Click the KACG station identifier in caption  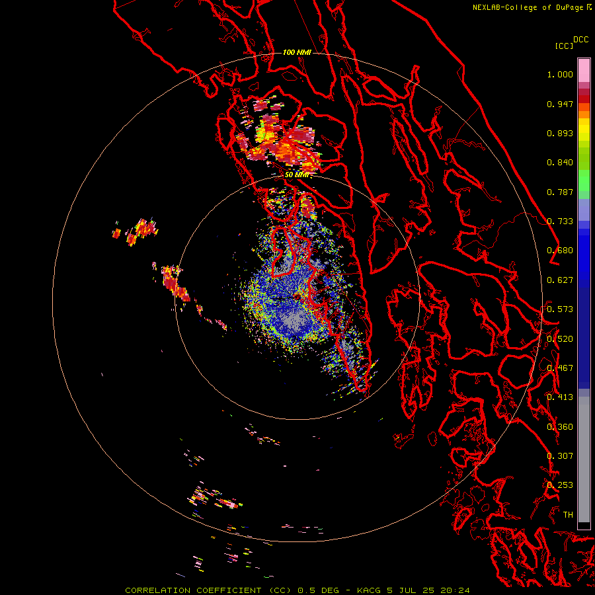pyautogui.click(x=369, y=590)
